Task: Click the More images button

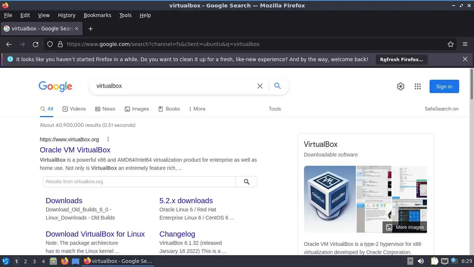Action: 404,227
